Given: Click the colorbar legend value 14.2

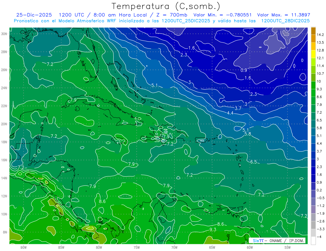Looking at the screenshot, I should (x=320, y=35).
